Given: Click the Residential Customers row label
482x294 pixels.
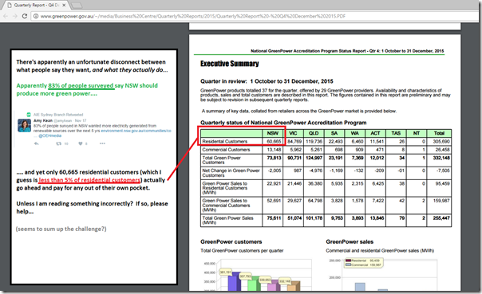Looking at the screenshot, I should (x=225, y=142).
